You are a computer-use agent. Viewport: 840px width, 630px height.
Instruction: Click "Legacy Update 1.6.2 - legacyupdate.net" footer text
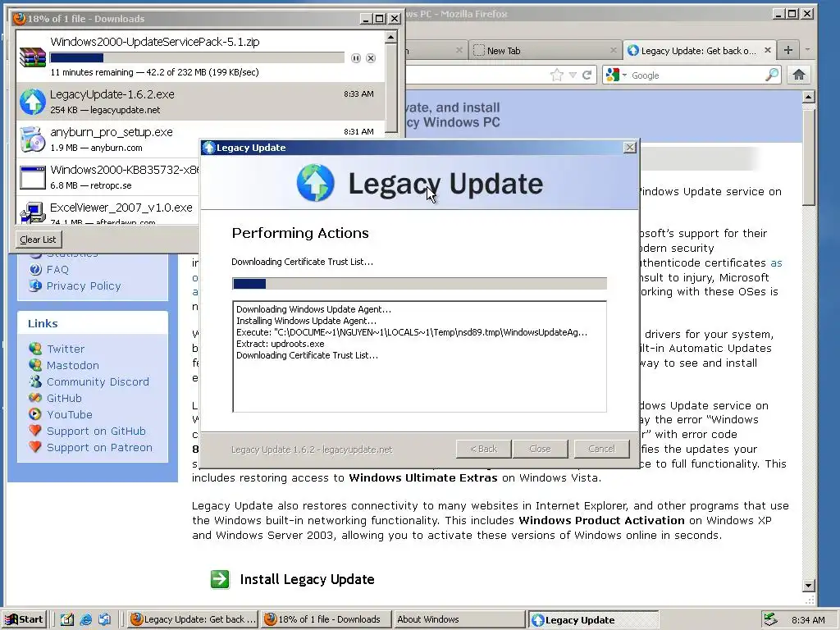tap(312, 450)
